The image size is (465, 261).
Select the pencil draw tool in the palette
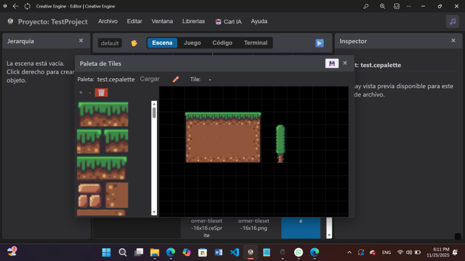coord(176,79)
